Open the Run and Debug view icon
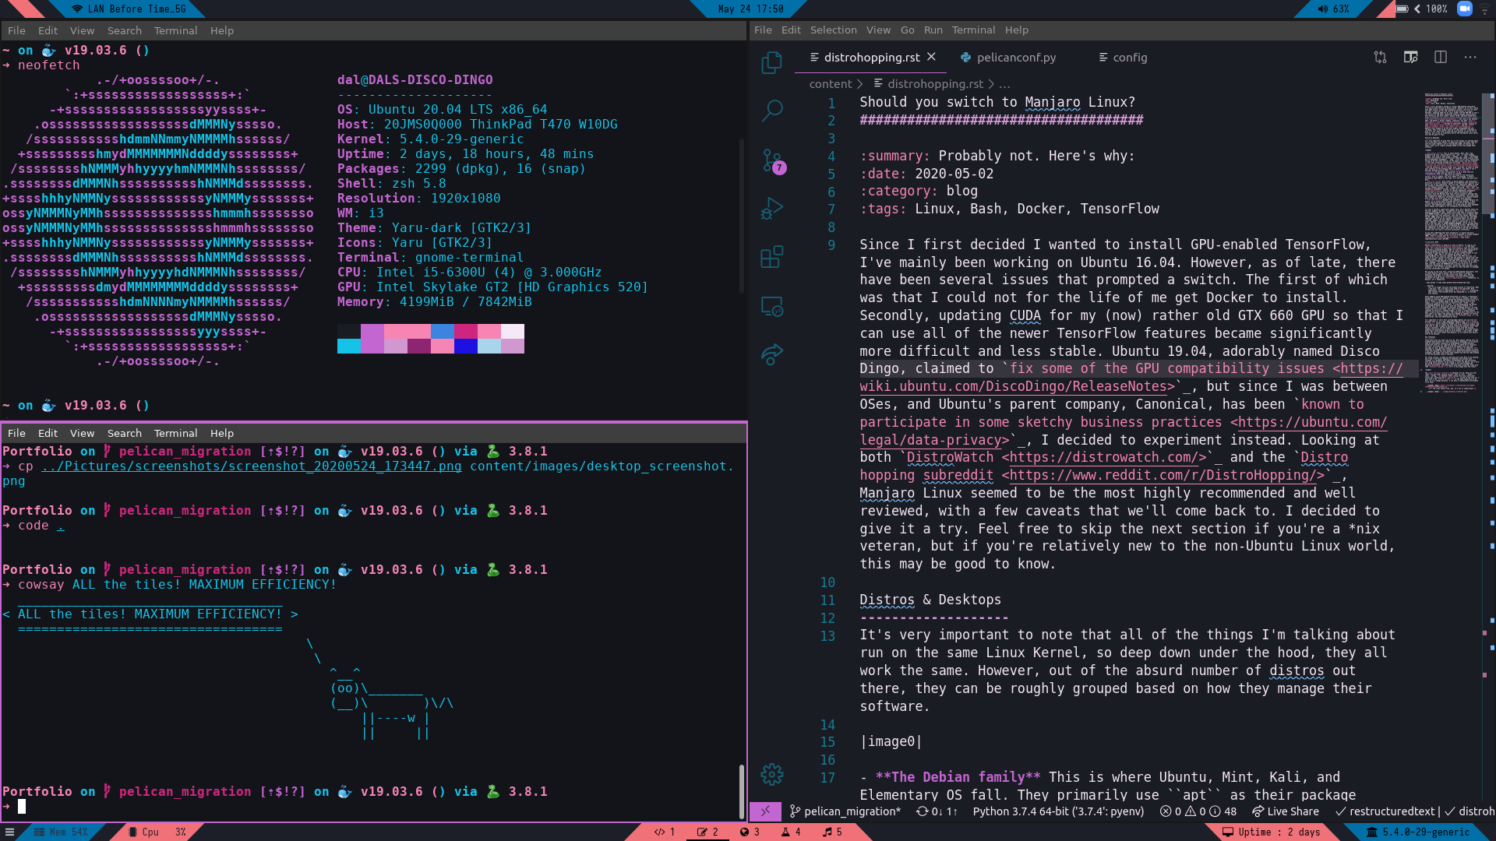 [x=771, y=209]
